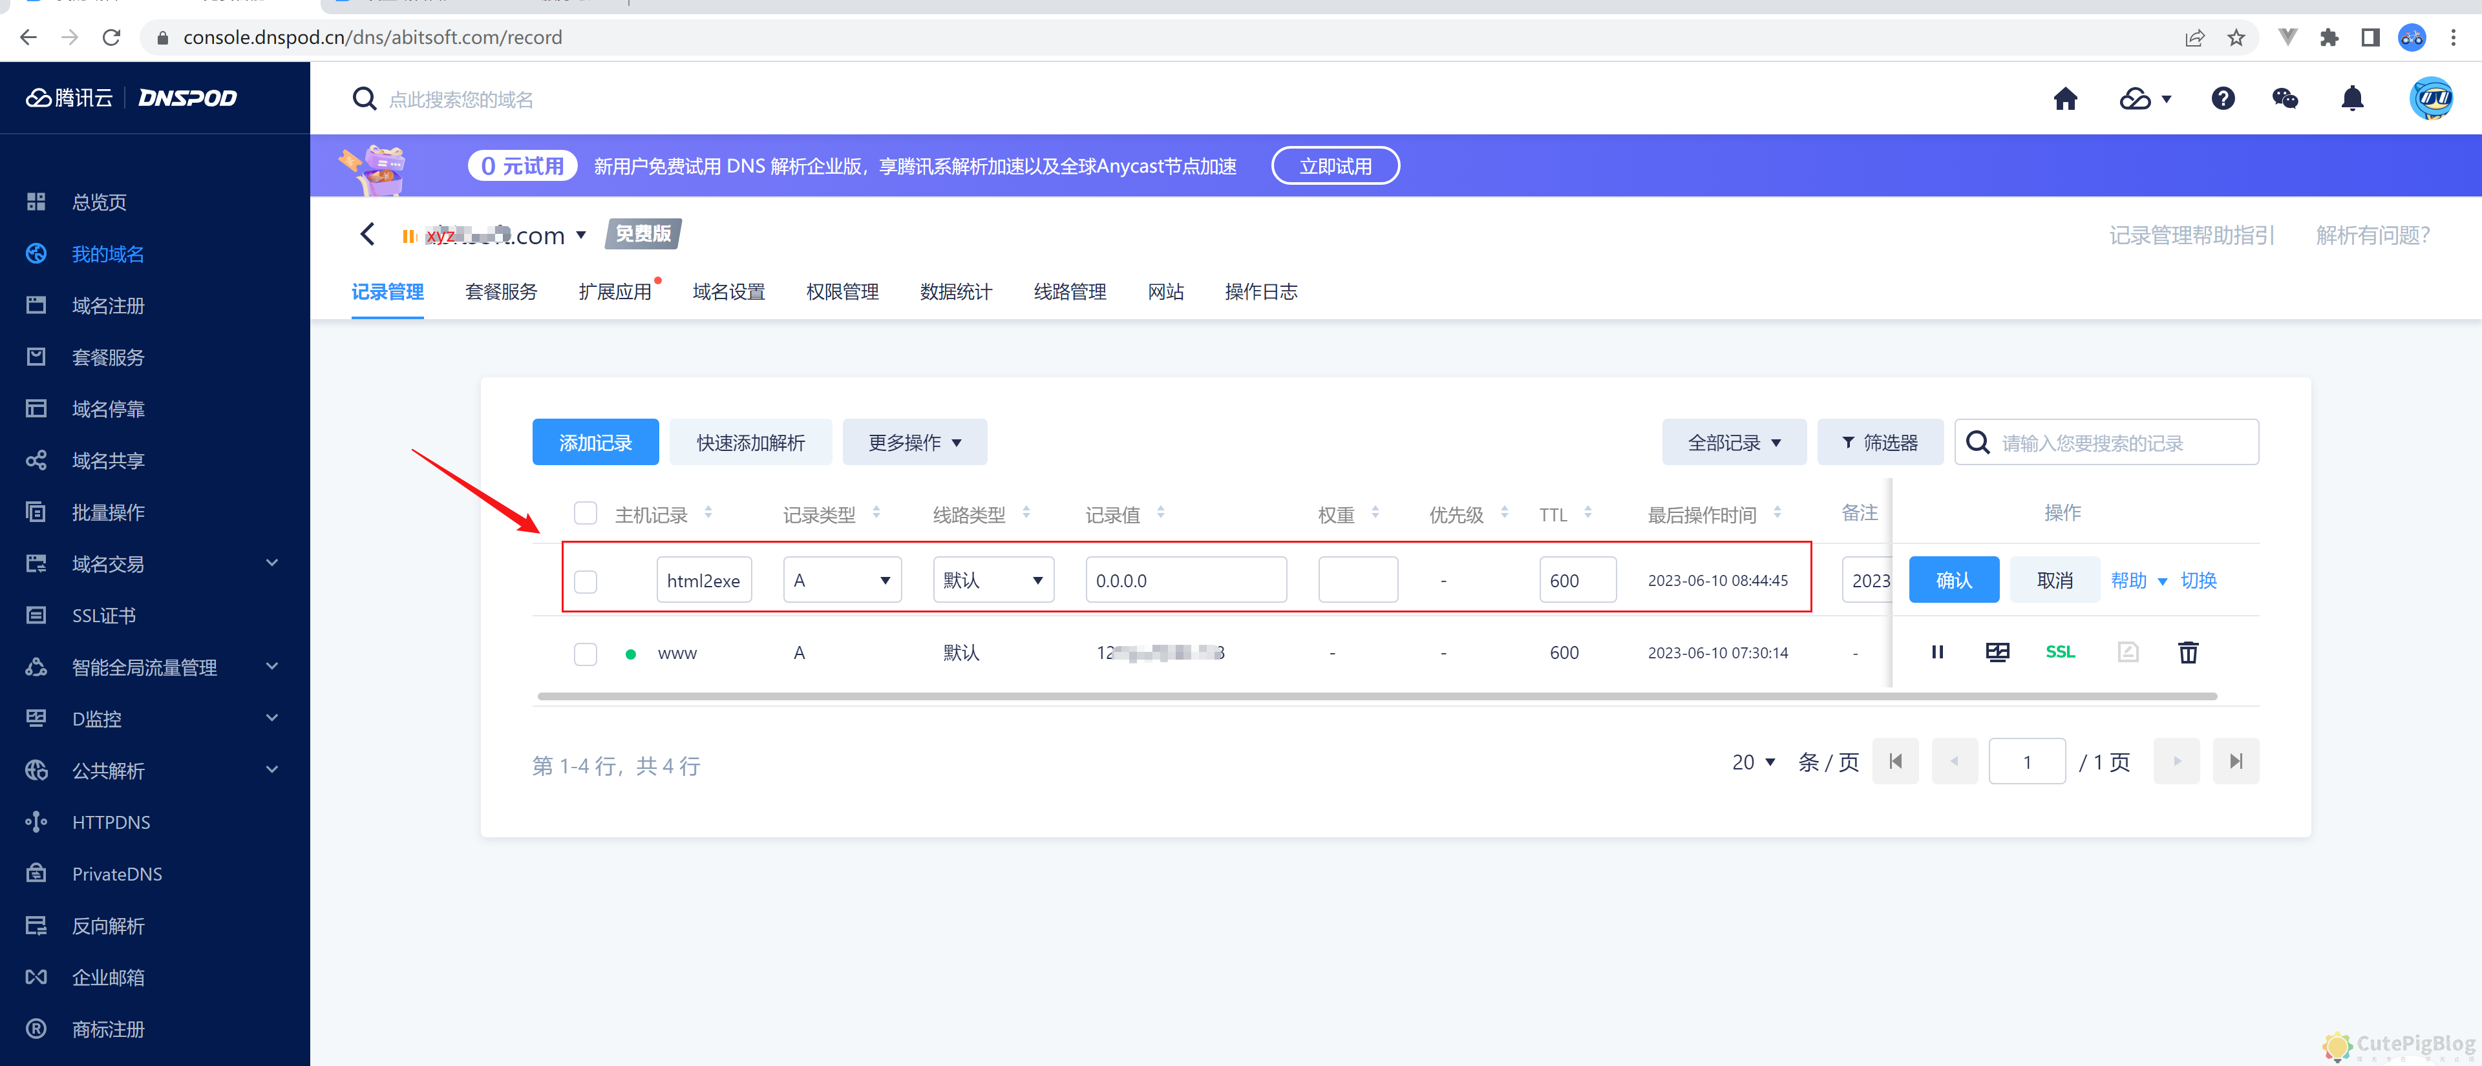Screen dimensions: 2482x1066
Task: Switch to the 域名设置 tab
Action: [728, 292]
